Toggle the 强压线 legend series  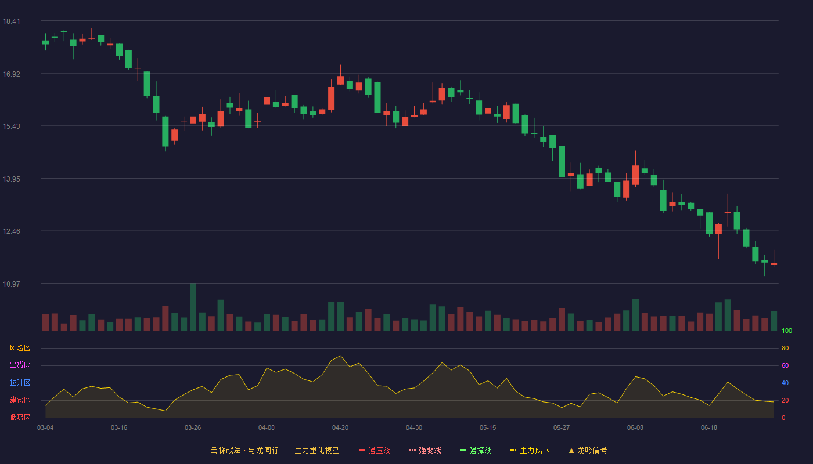(x=375, y=450)
